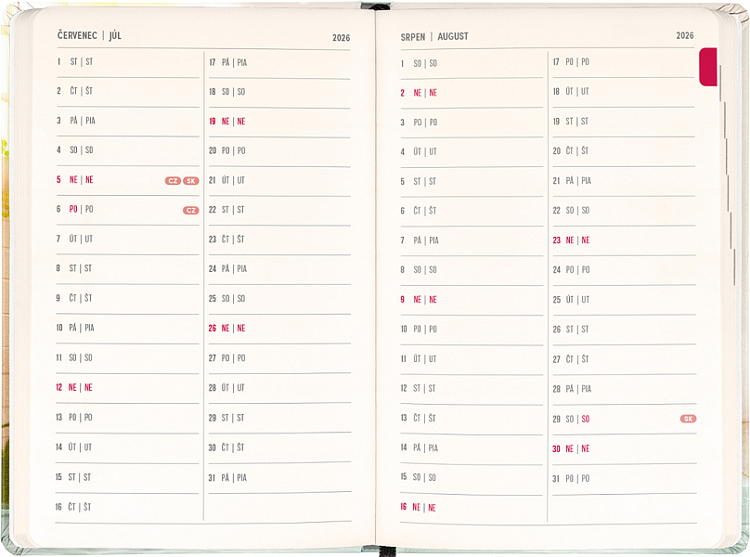This screenshot has height=557, width=750.
Task: Select the July 1 ST entry line
Action: click(x=127, y=62)
